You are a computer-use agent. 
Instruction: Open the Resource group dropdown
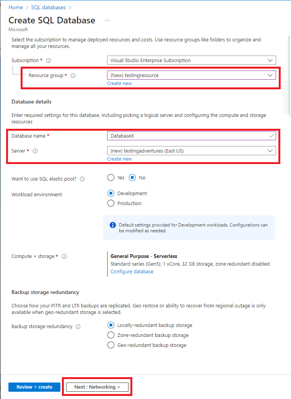coord(191,75)
